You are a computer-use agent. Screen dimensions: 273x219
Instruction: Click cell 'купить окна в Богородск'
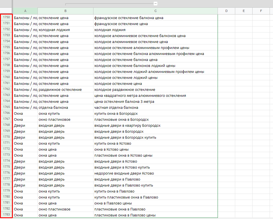click(x=155, y=114)
